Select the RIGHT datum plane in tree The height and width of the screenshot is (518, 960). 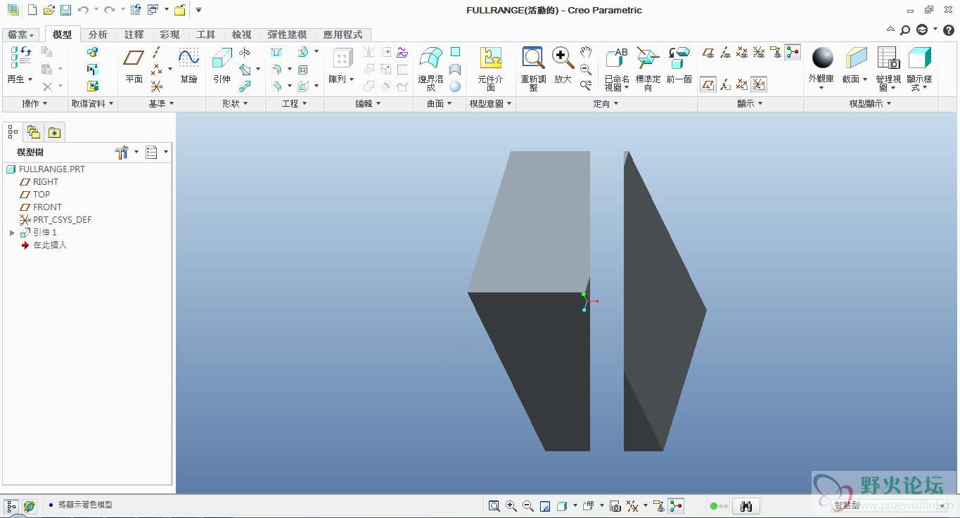click(x=39, y=182)
